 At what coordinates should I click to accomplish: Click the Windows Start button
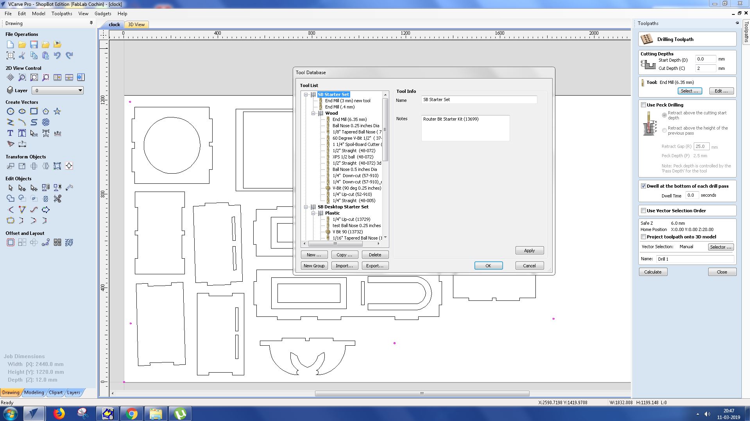click(x=10, y=413)
